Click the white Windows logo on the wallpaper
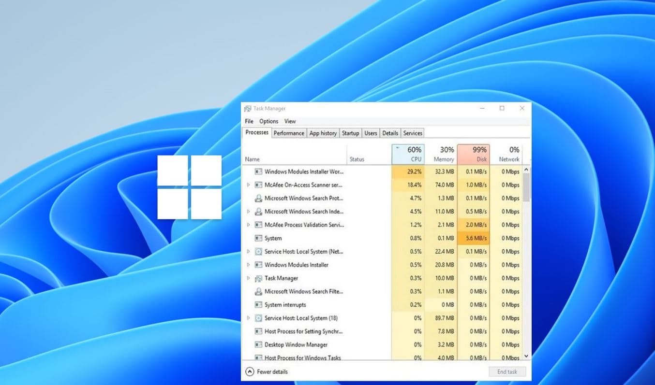 coord(190,187)
